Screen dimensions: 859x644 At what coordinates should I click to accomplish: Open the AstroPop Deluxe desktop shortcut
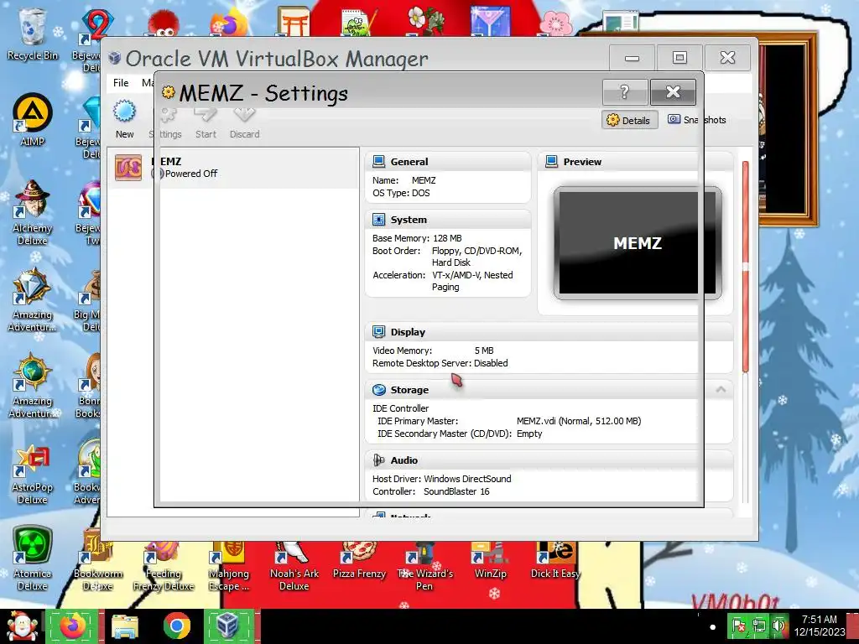tap(33, 475)
